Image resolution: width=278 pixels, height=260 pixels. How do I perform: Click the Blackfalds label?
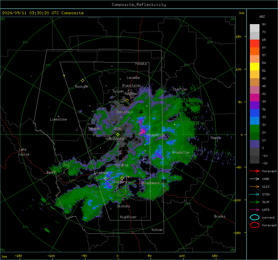(x=131, y=86)
